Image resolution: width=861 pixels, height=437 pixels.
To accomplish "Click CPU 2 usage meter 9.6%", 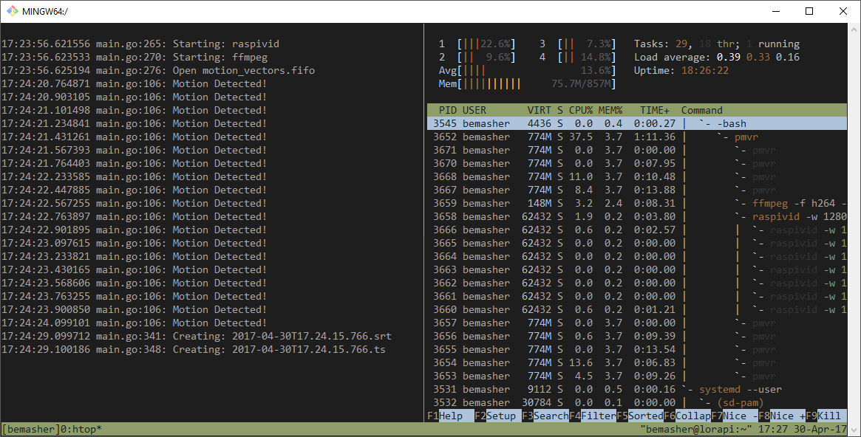I will [477, 57].
